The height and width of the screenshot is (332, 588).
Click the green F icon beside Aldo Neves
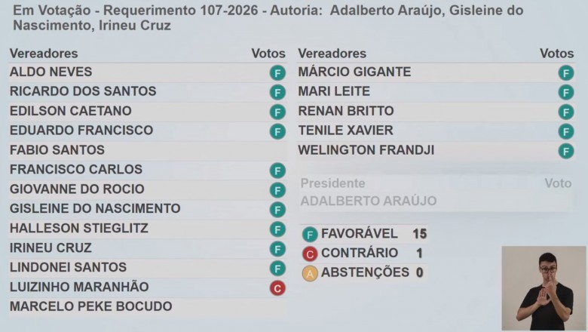pos(277,73)
